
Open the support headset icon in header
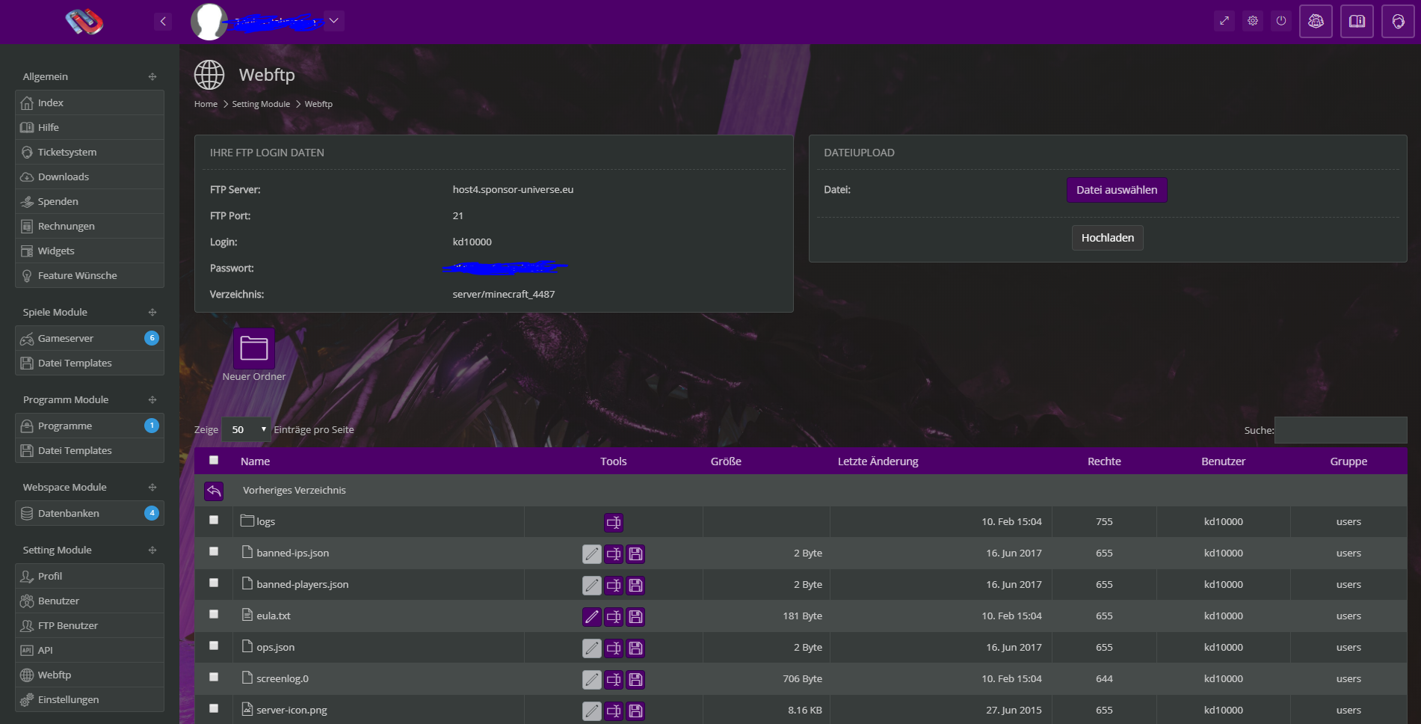coord(1397,21)
